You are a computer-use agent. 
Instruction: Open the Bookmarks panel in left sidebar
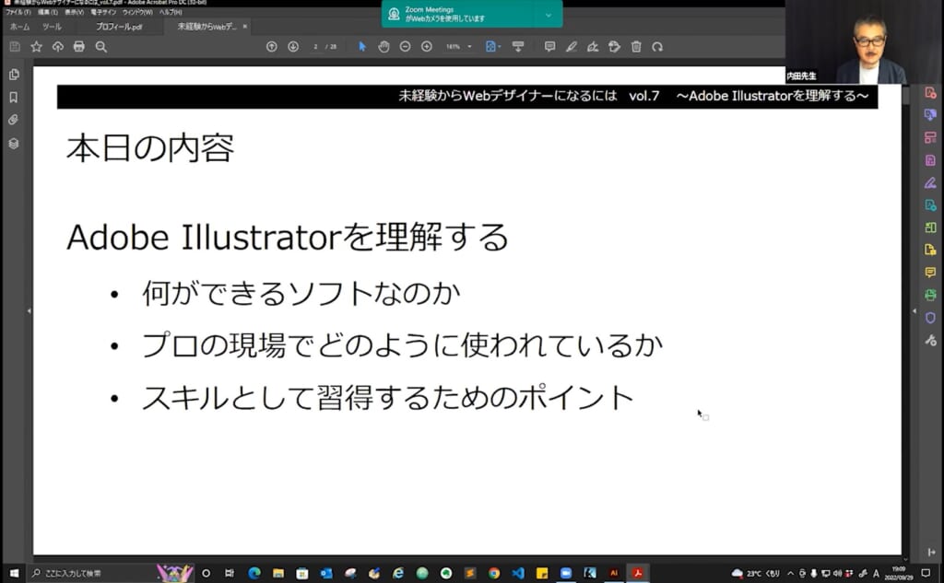coord(14,98)
